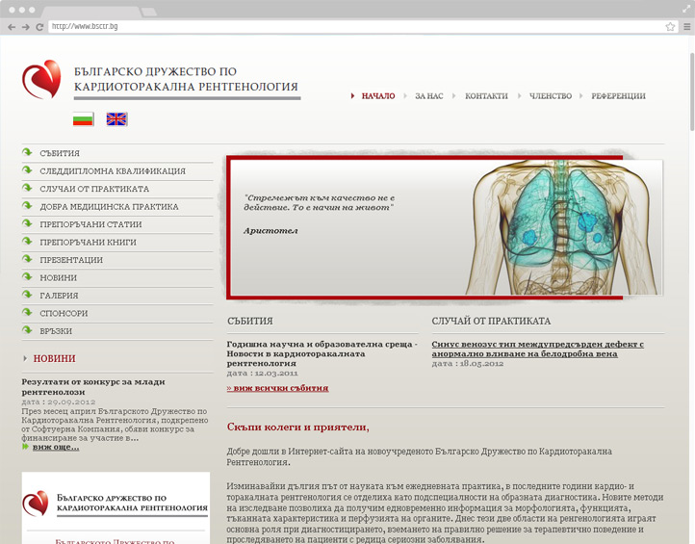Click the address bar URL field
This screenshot has width=695, height=544.
[354, 27]
